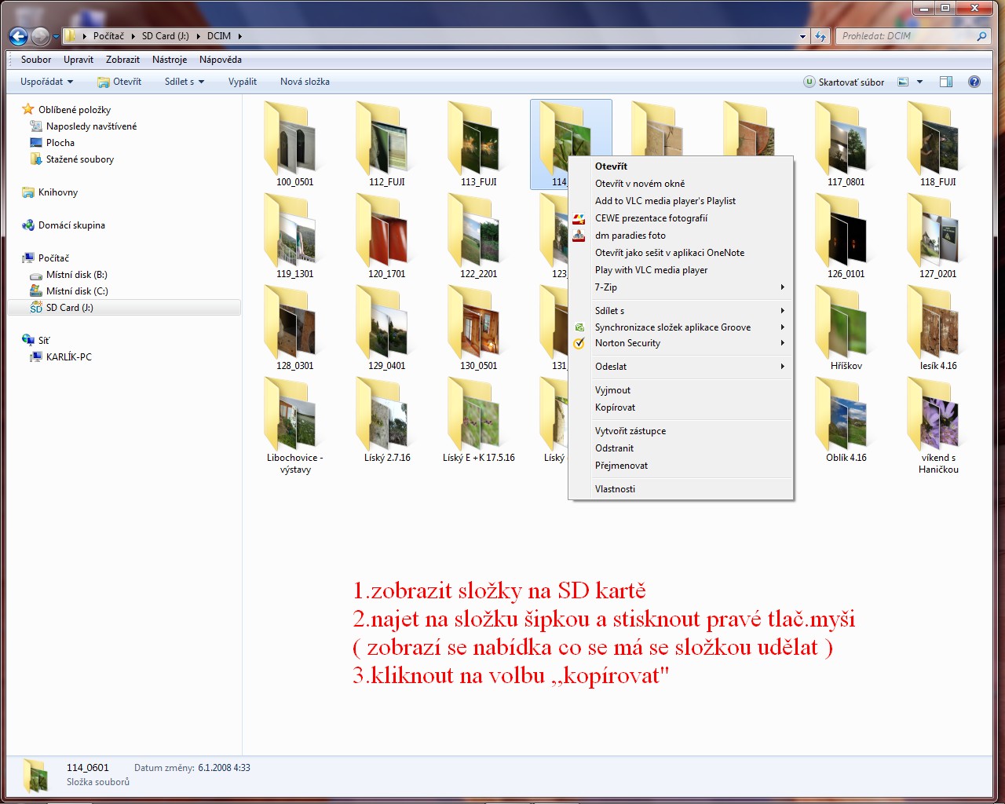Click the Vypálit toolbar button

click(x=242, y=82)
